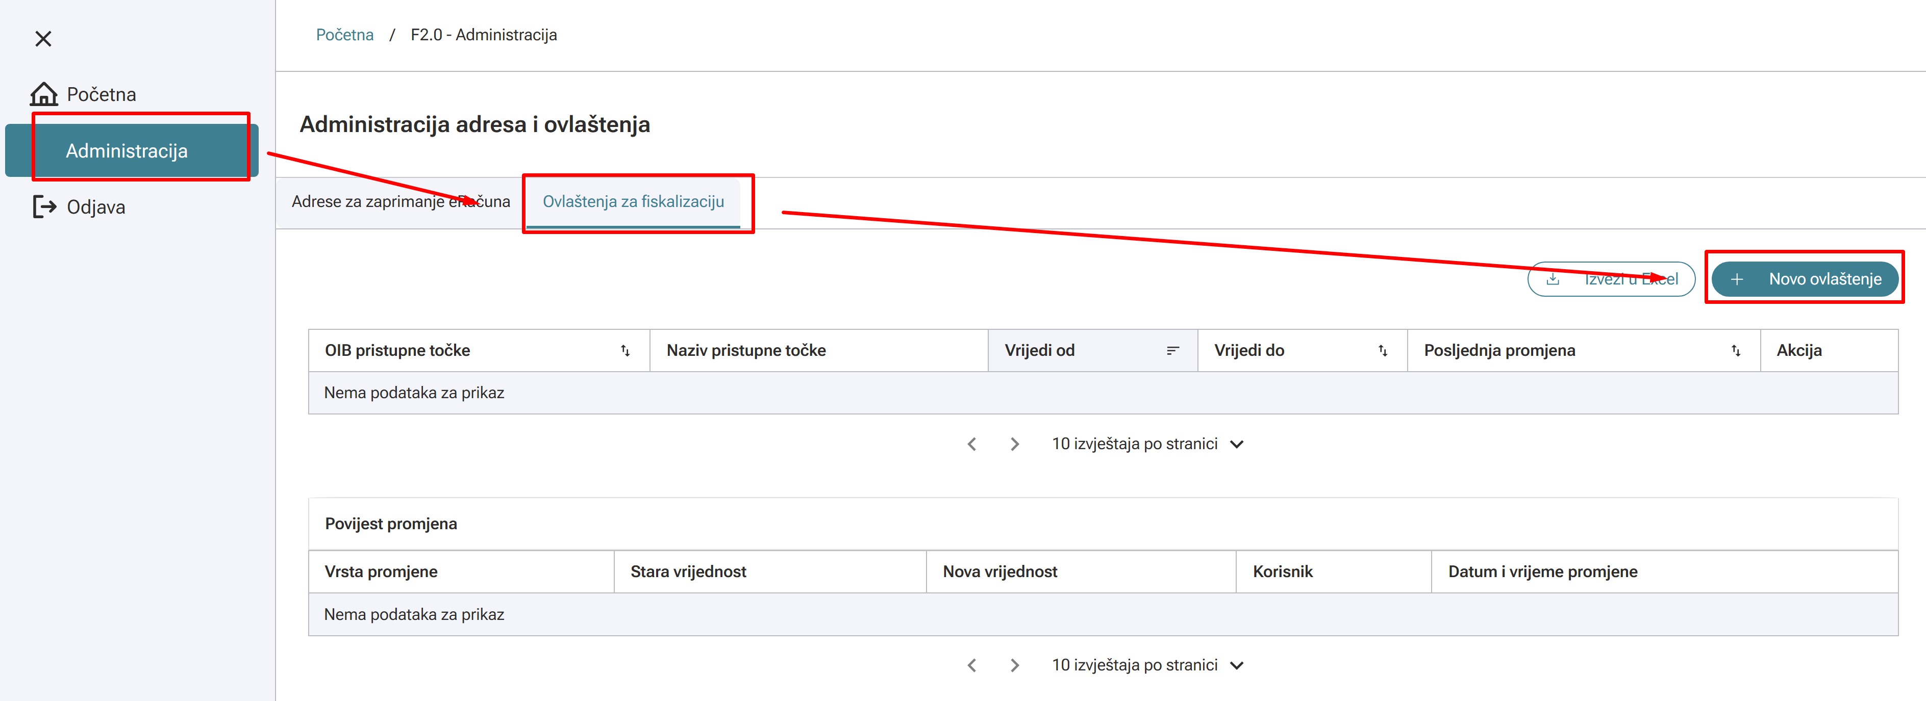Go to previous page of Povijest promjena
The image size is (1926, 701).
(x=971, y=665)
